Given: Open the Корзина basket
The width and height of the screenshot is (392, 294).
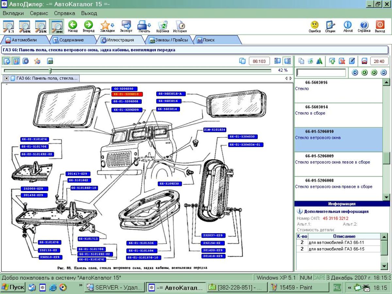Looking at the screenshot, I should (x=162, y=26).
